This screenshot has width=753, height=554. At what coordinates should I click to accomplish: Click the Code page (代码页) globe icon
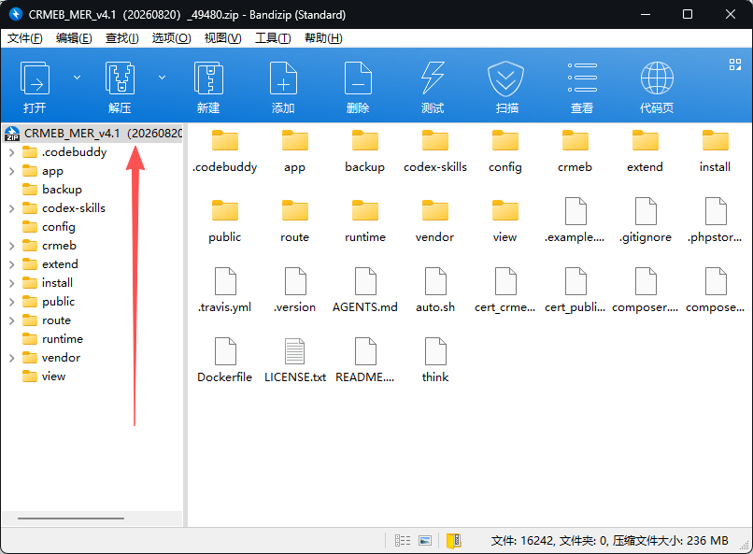(x=657, y=78)
